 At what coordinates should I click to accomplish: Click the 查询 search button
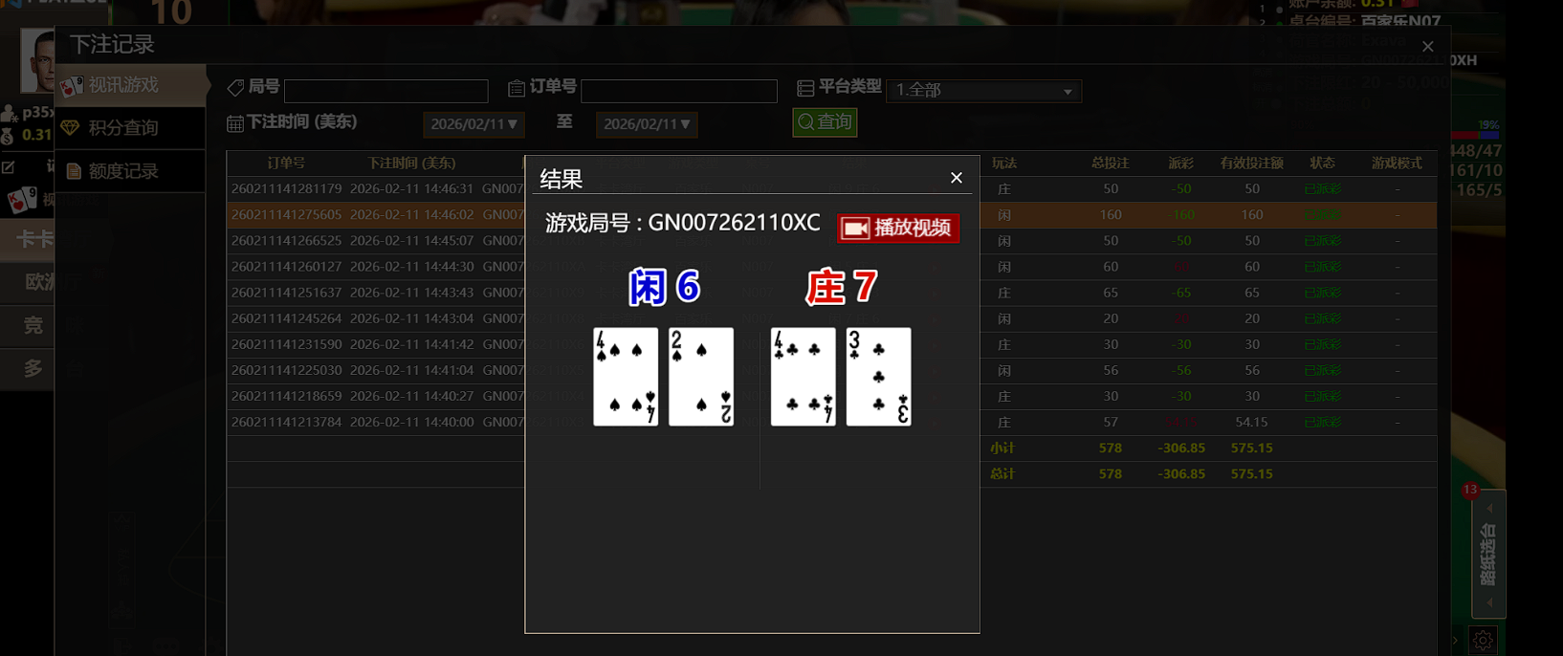tap(825, 122)
